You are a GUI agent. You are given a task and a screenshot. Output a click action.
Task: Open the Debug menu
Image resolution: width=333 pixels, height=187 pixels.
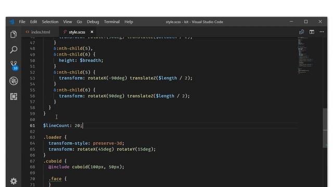pos(93,22)
